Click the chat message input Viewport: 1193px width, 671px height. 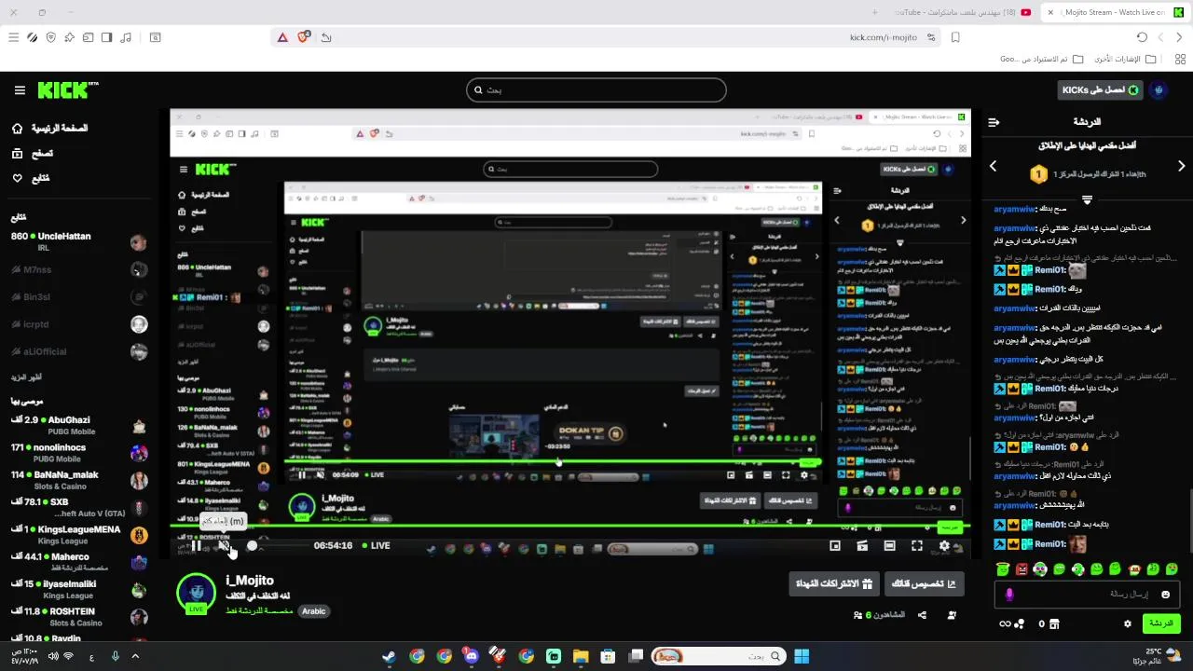click(1088, 594)
